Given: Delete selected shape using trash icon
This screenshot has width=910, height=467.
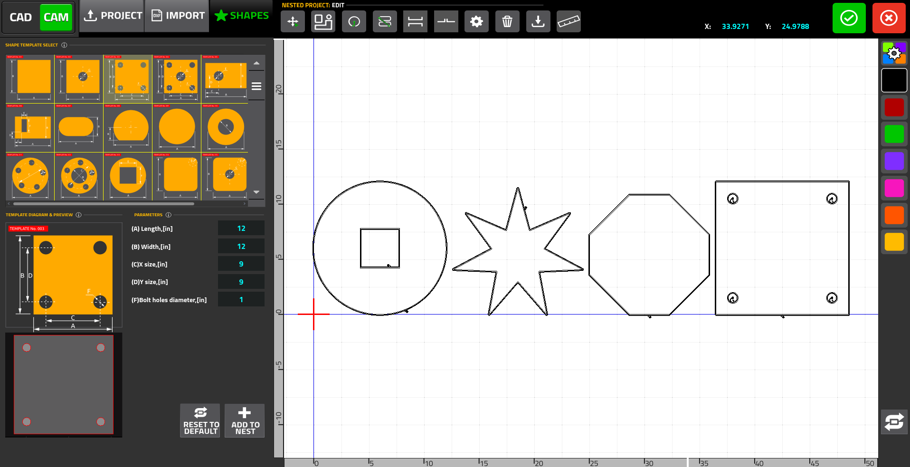Looking at the screenshot, I should pos(507,21).
